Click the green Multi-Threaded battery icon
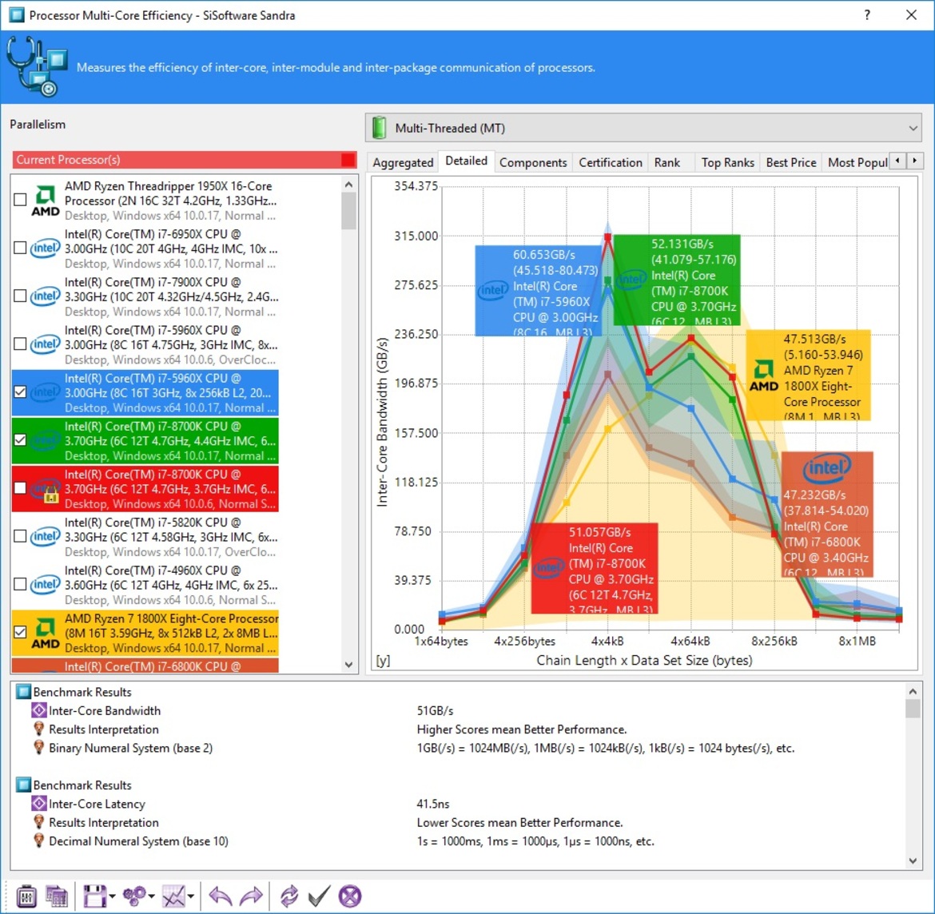 [380, 128]
